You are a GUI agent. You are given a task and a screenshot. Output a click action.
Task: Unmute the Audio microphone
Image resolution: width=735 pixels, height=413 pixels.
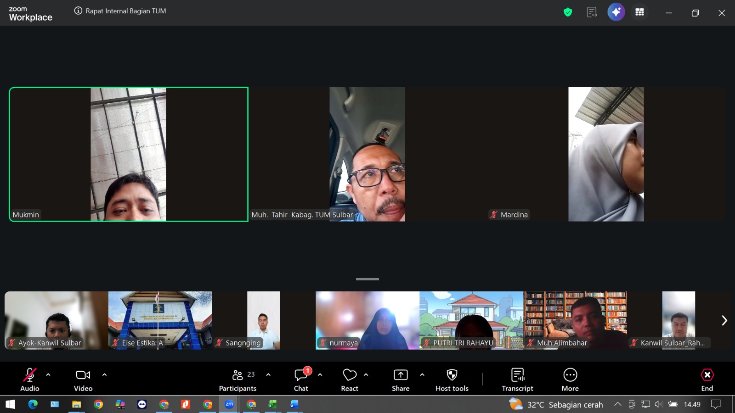[x=30, y=380]
